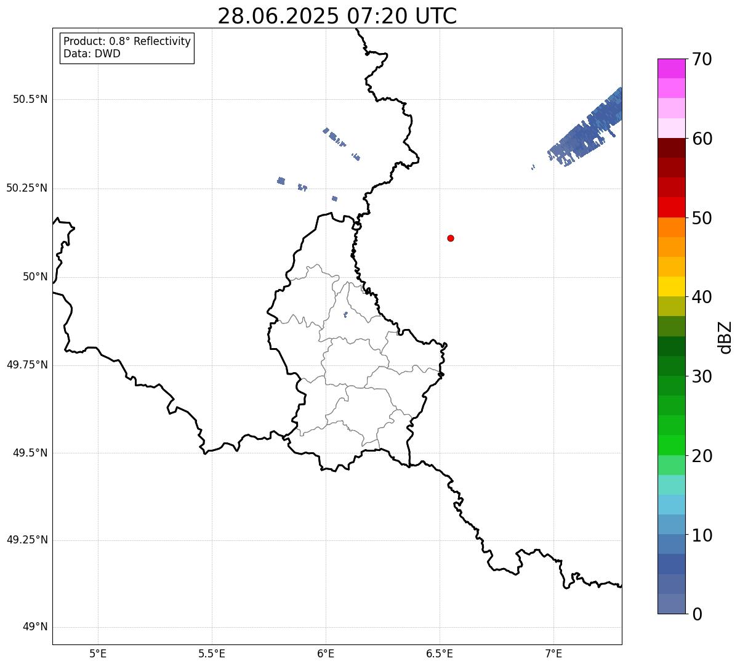740x666 pixels.
Task: Click the red station marker dot
Action: (451, 238)
